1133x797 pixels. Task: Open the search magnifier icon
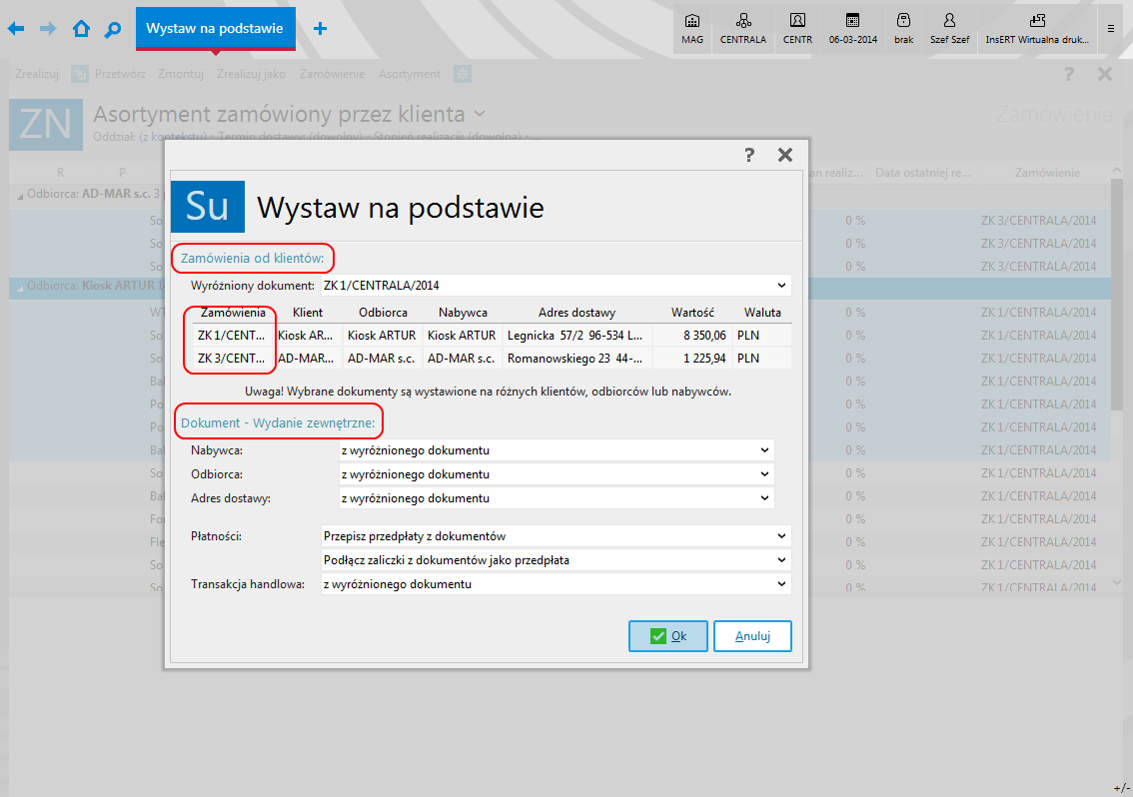click(113, 29)
